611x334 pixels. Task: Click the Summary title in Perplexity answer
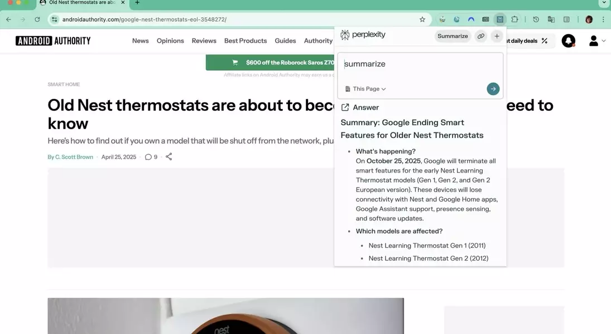click(x=412, y=129)
